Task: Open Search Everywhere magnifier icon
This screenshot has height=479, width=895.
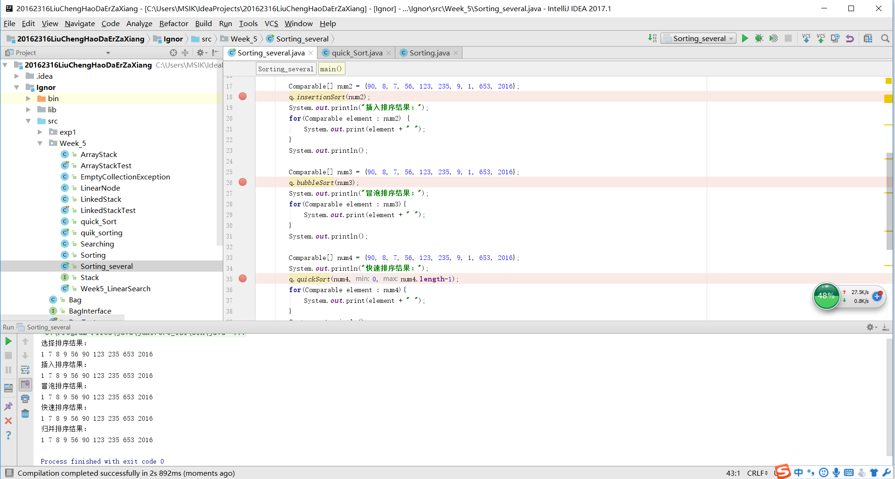Action: click(x=885, y=38)
